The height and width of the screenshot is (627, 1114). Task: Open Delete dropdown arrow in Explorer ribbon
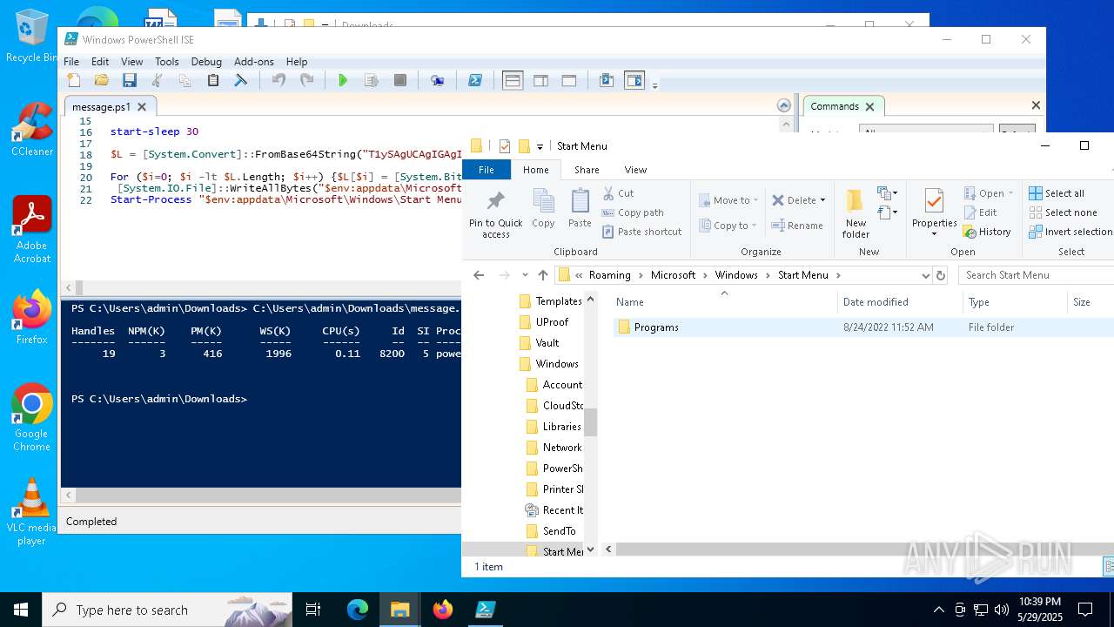[x=822, y=200]
